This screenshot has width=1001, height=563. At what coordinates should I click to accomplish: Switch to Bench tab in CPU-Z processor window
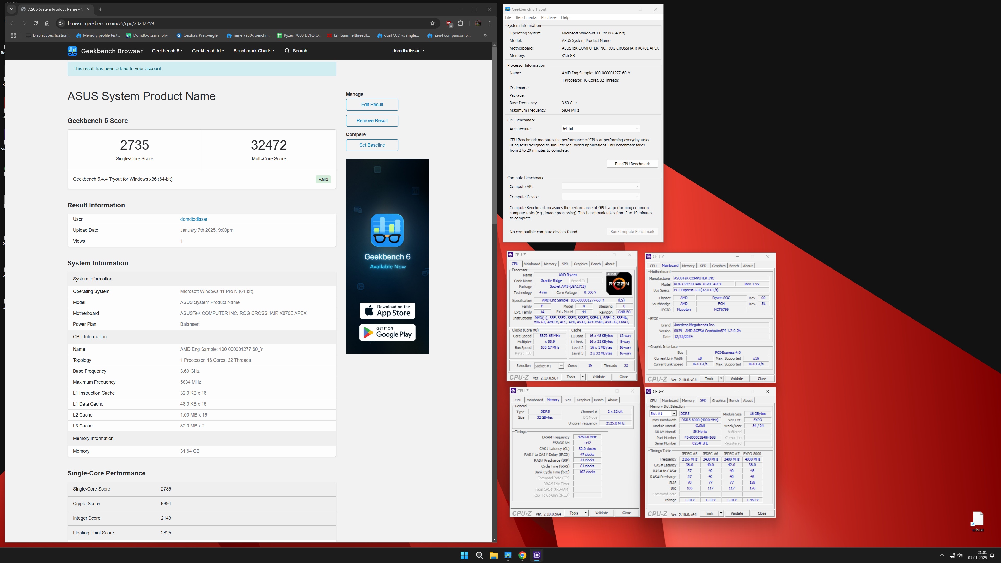tap(596, 264)
